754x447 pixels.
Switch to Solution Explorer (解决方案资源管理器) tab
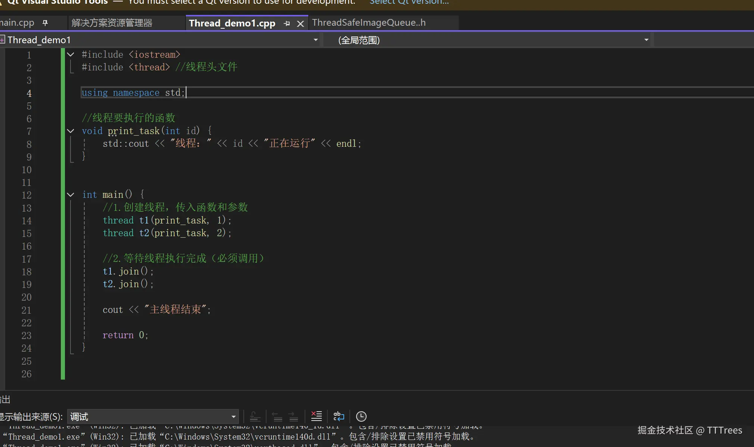112,23
